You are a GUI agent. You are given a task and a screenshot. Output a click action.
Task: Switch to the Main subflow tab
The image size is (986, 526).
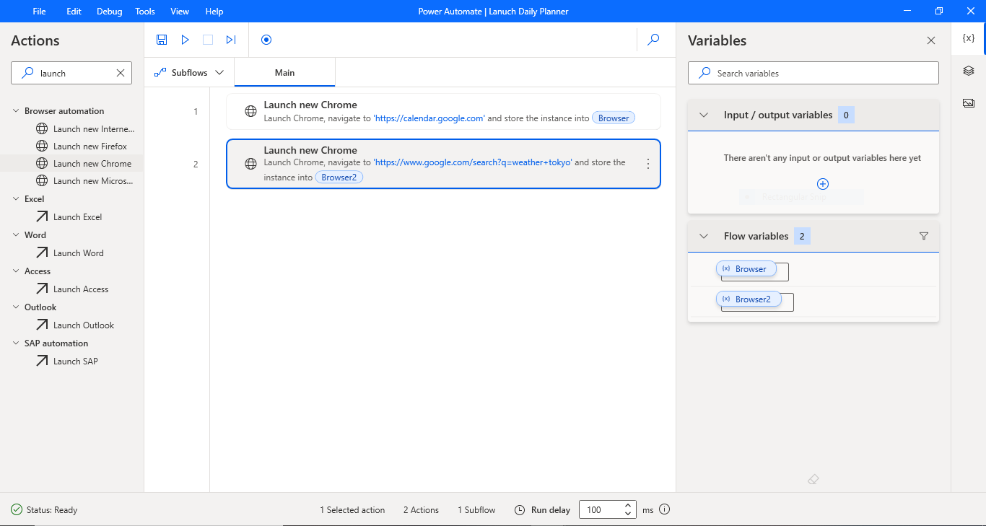coord(284,72)
